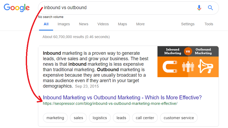Switch to the News tab
This screenshot has height=128, width=228.
84,24
